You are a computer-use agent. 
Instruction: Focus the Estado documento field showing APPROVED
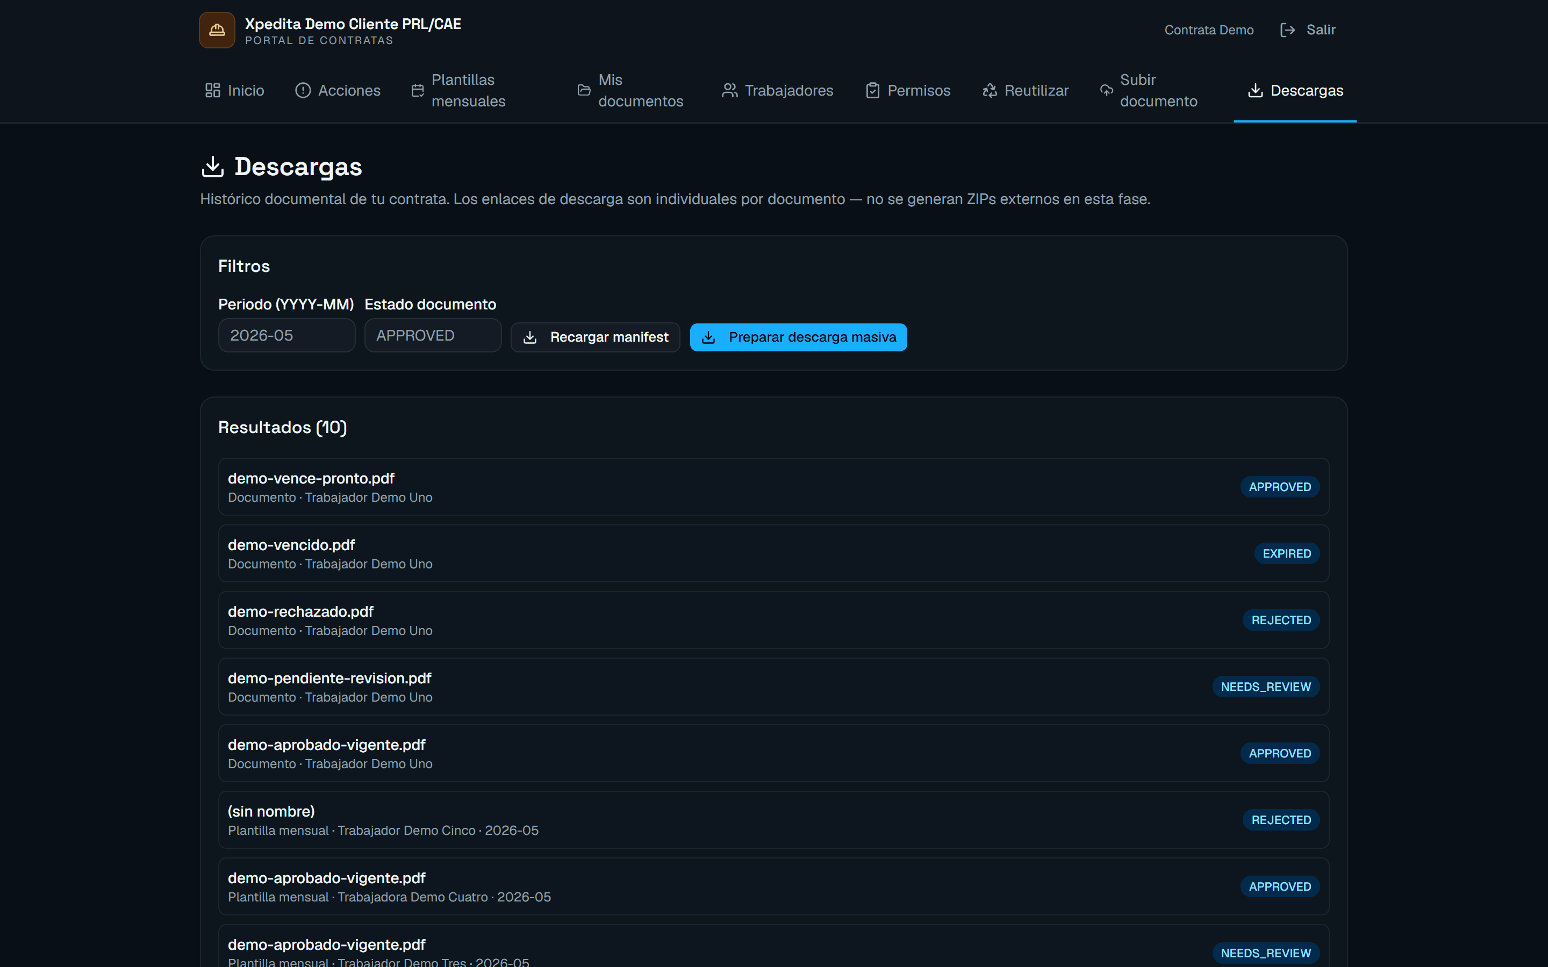tap(433, 335)
